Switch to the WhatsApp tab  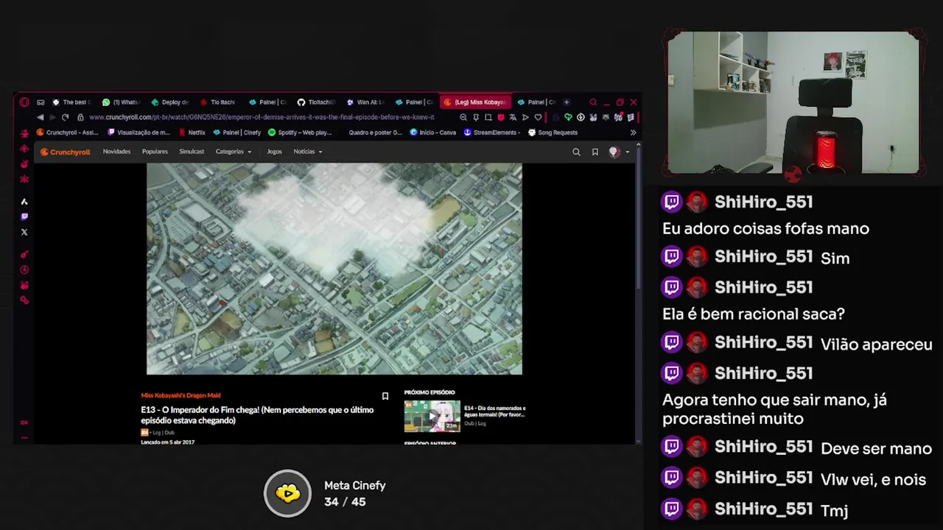point(122,102)
